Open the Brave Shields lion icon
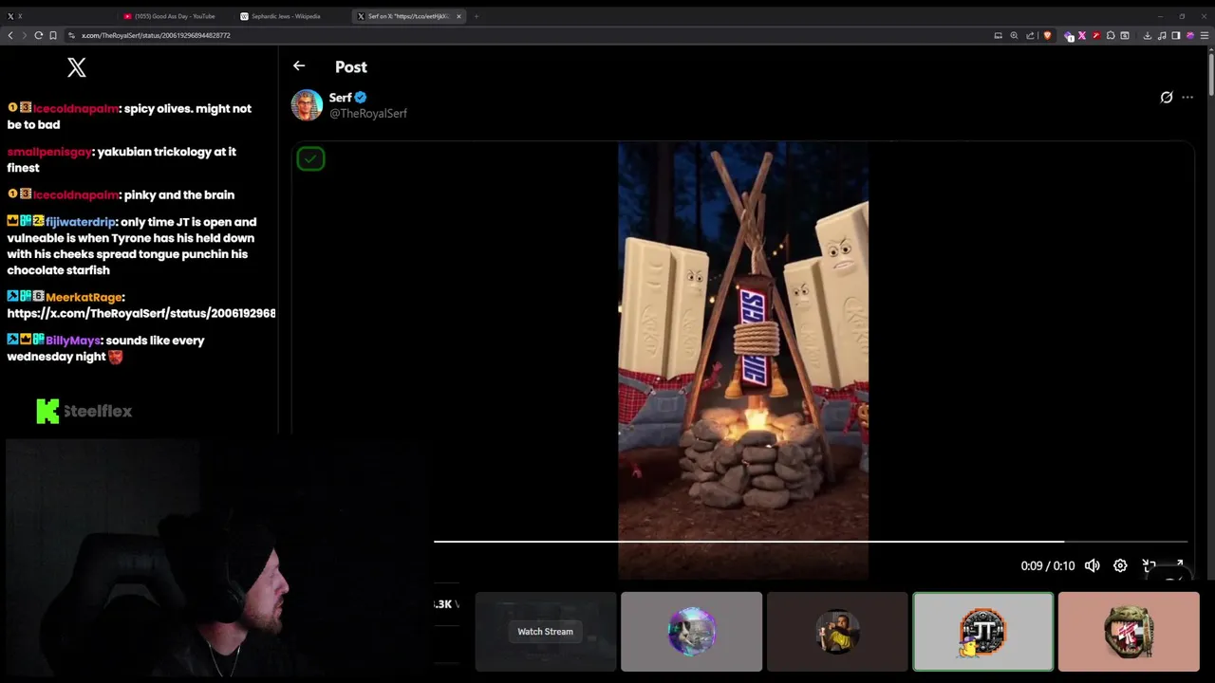This screenshot has width=1215, height=683. [1047, 35]
